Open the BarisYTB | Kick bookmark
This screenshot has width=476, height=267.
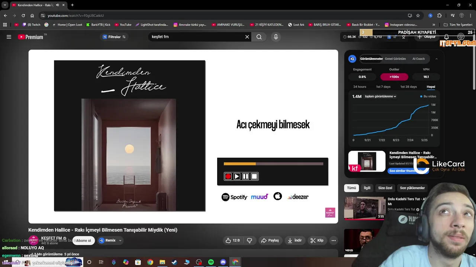click(x=98, y=25)
